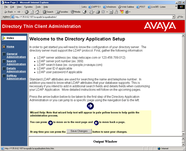Open Details Administration link
The width and height of the screenshot is (186, 151).
tap(16, 70)
